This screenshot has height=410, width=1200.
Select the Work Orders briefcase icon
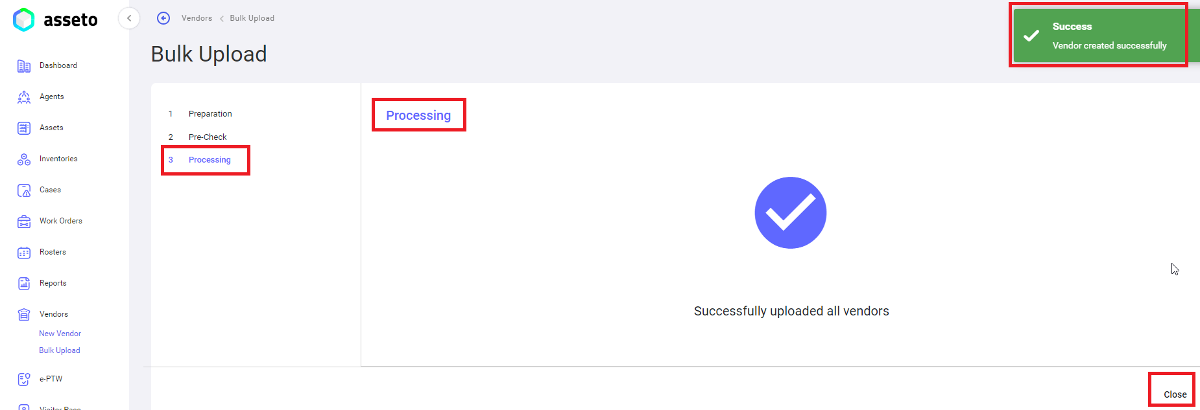[24, 222]
